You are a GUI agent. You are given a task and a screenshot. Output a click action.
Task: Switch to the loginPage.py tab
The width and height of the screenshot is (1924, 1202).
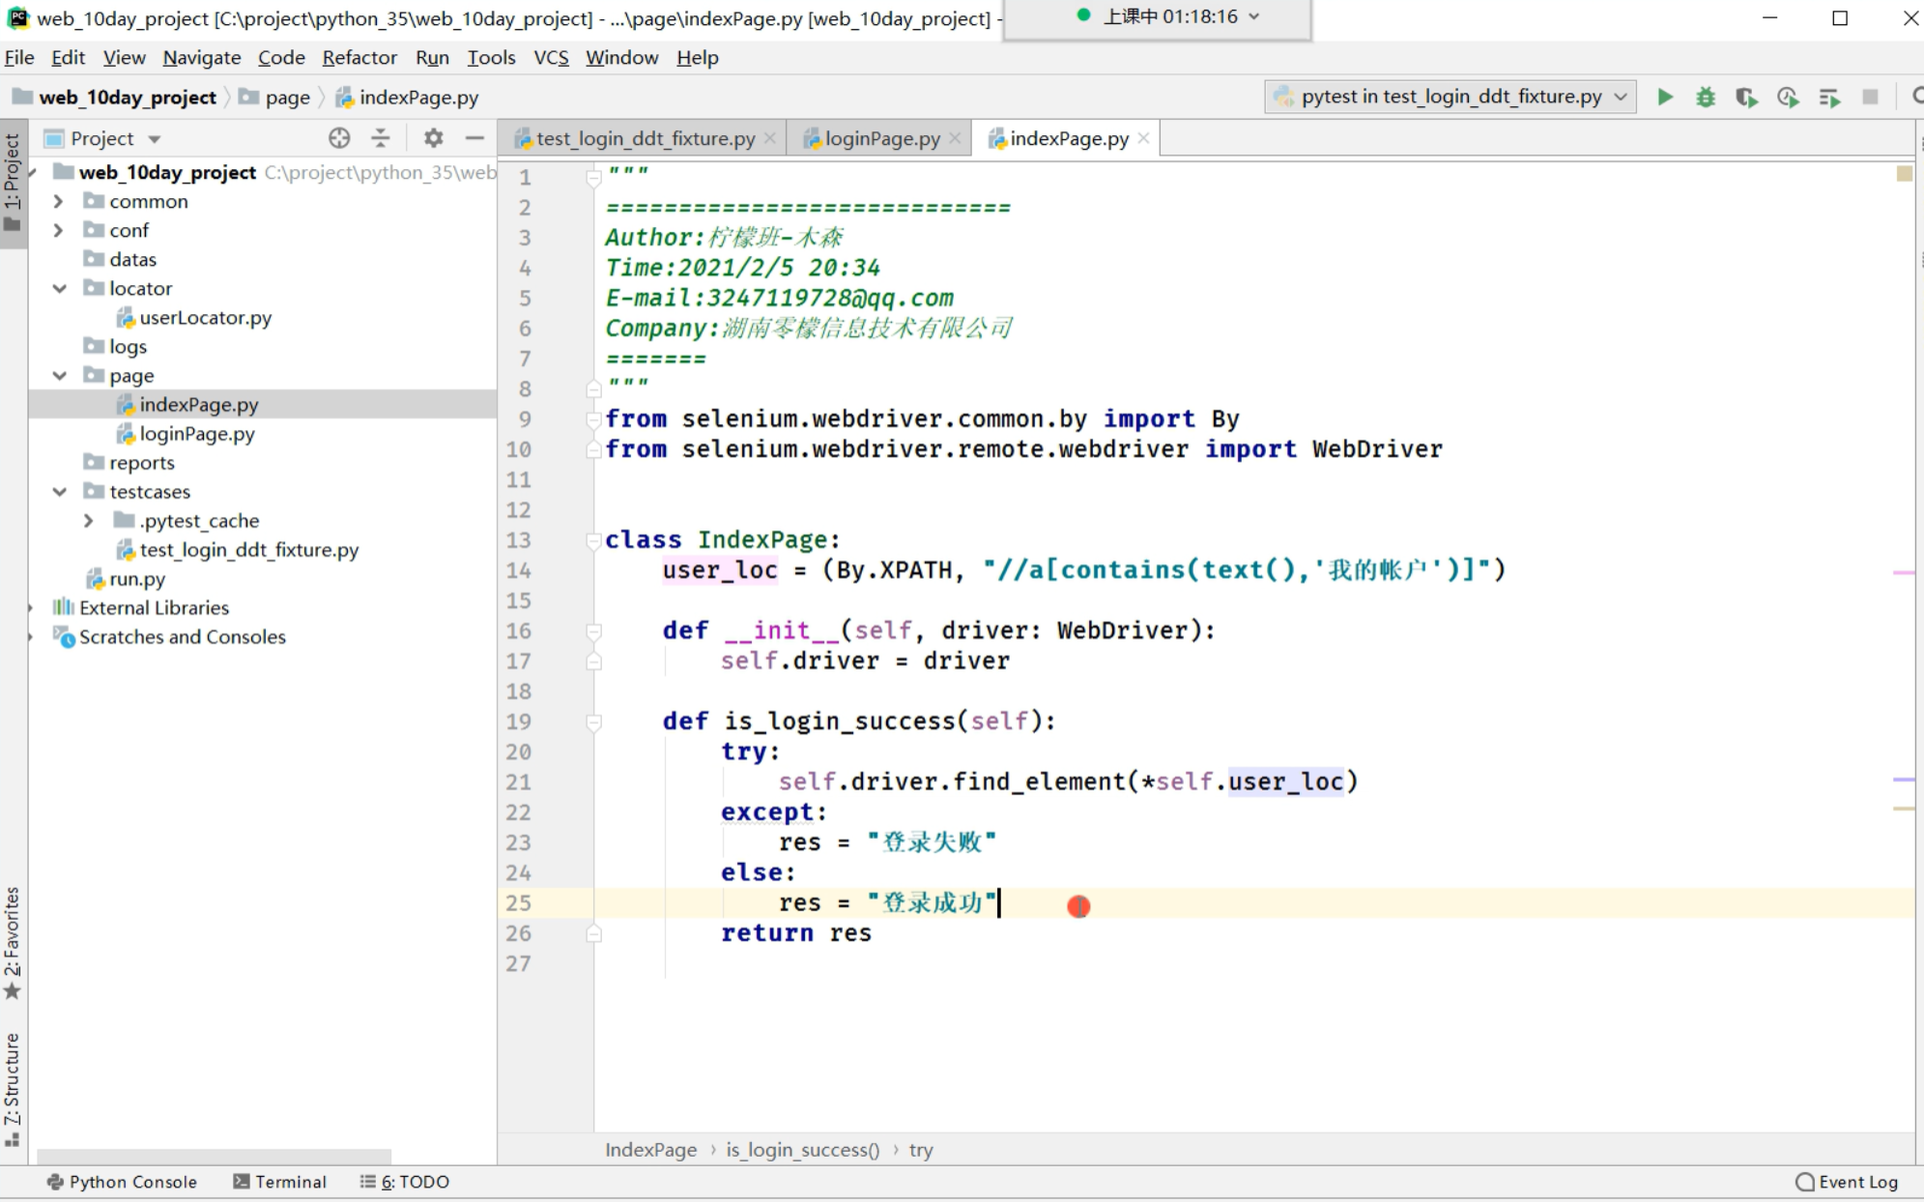pos(880,138)
